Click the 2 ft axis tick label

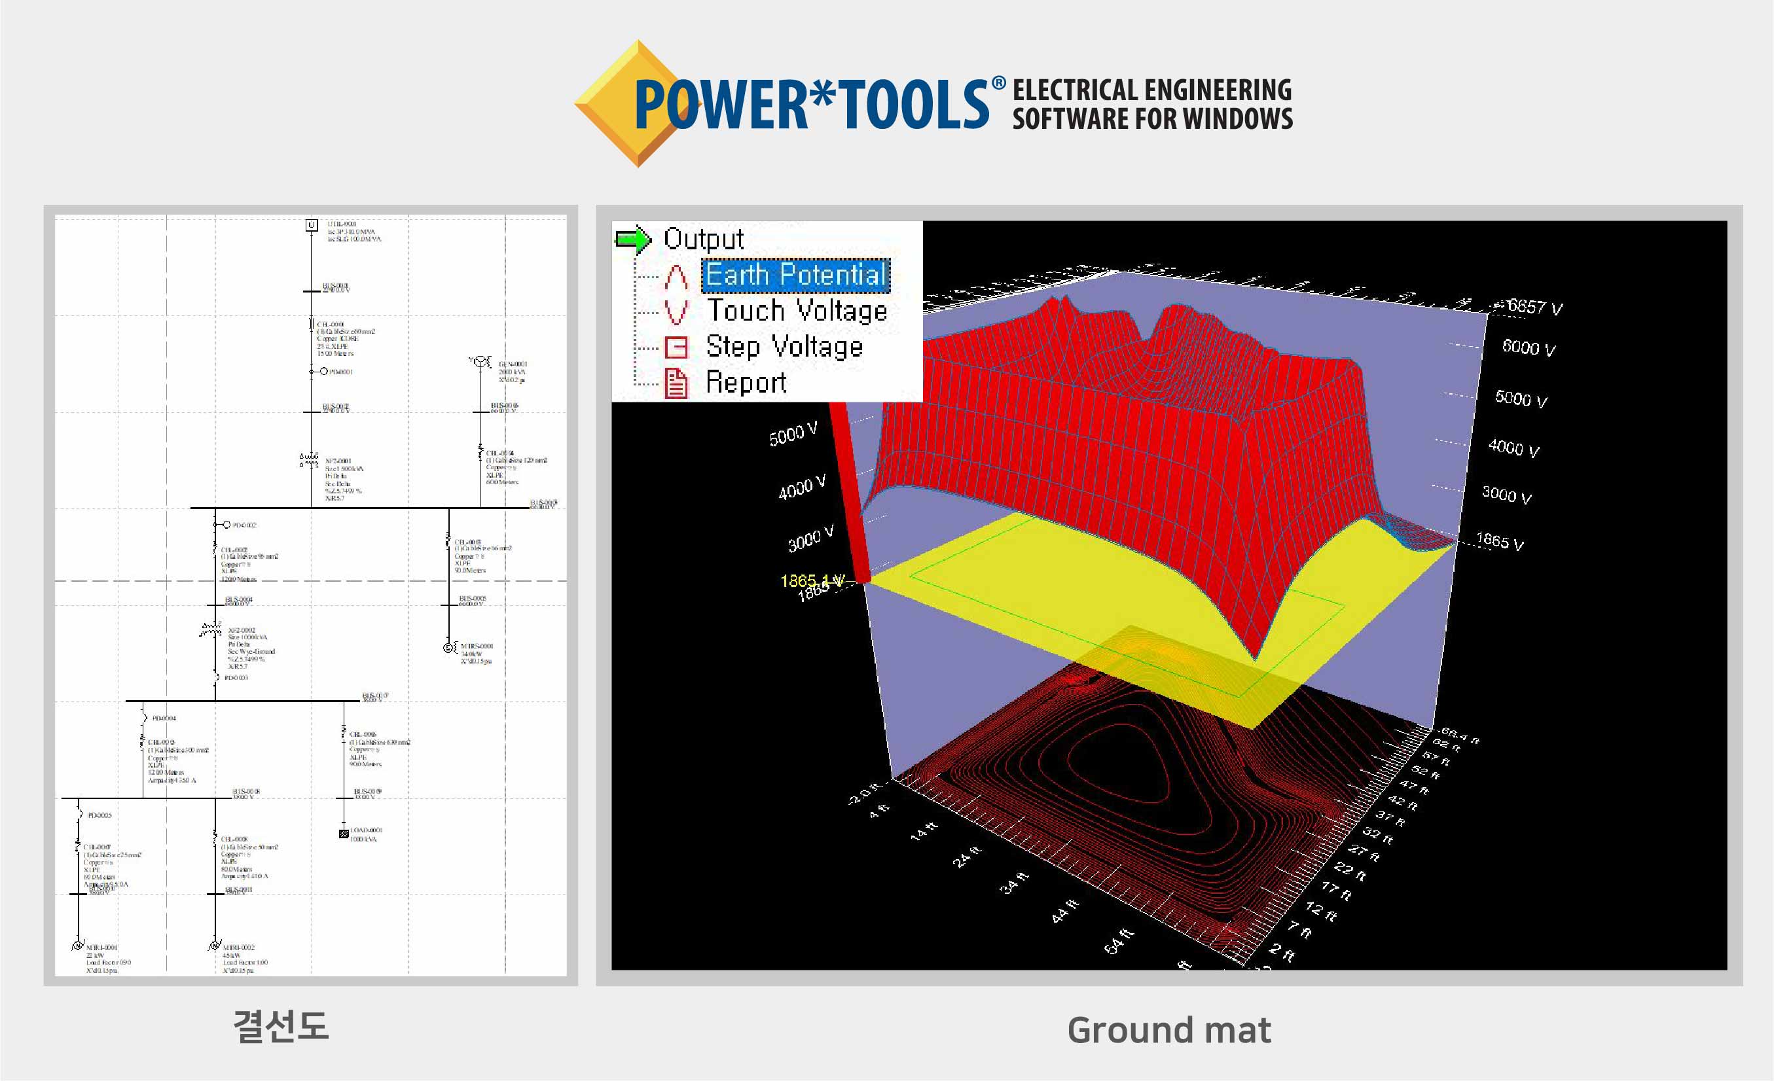[x=1282, y=951]
